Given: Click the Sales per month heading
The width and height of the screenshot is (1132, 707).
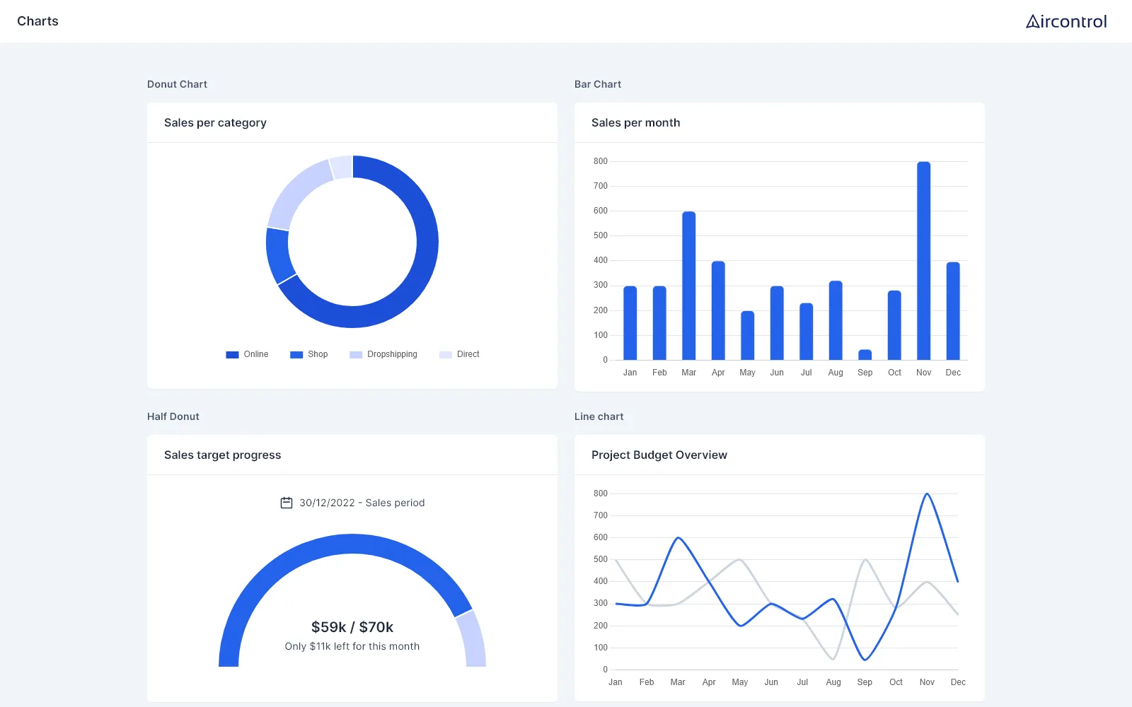Looking at the screenshot, I should (x=635, y=122).
